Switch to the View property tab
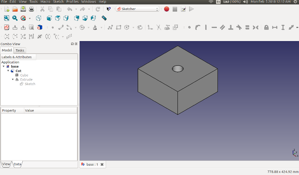 click(6, 164)
